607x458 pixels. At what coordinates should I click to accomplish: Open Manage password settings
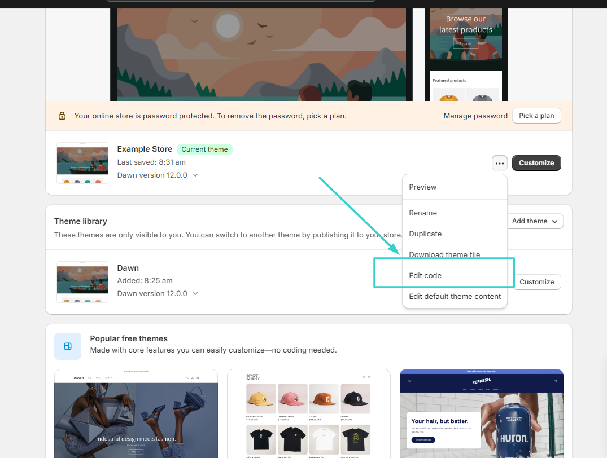tap(475, 115)
